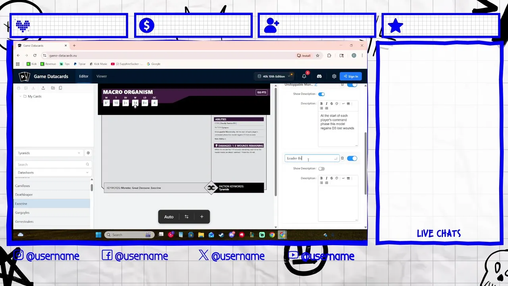Bookmark this page with the star icon
The height and width of the screenshot is (286, 508).
point(317,56)
